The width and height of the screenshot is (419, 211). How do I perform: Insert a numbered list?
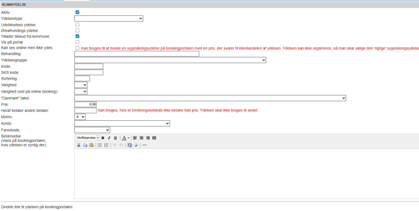pos(106,145)
